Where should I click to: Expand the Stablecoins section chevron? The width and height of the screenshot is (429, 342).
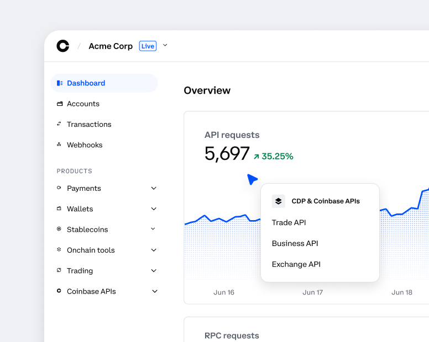click(153, 229)
